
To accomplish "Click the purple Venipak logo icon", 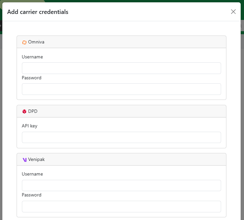I will (x=24, y=160).
